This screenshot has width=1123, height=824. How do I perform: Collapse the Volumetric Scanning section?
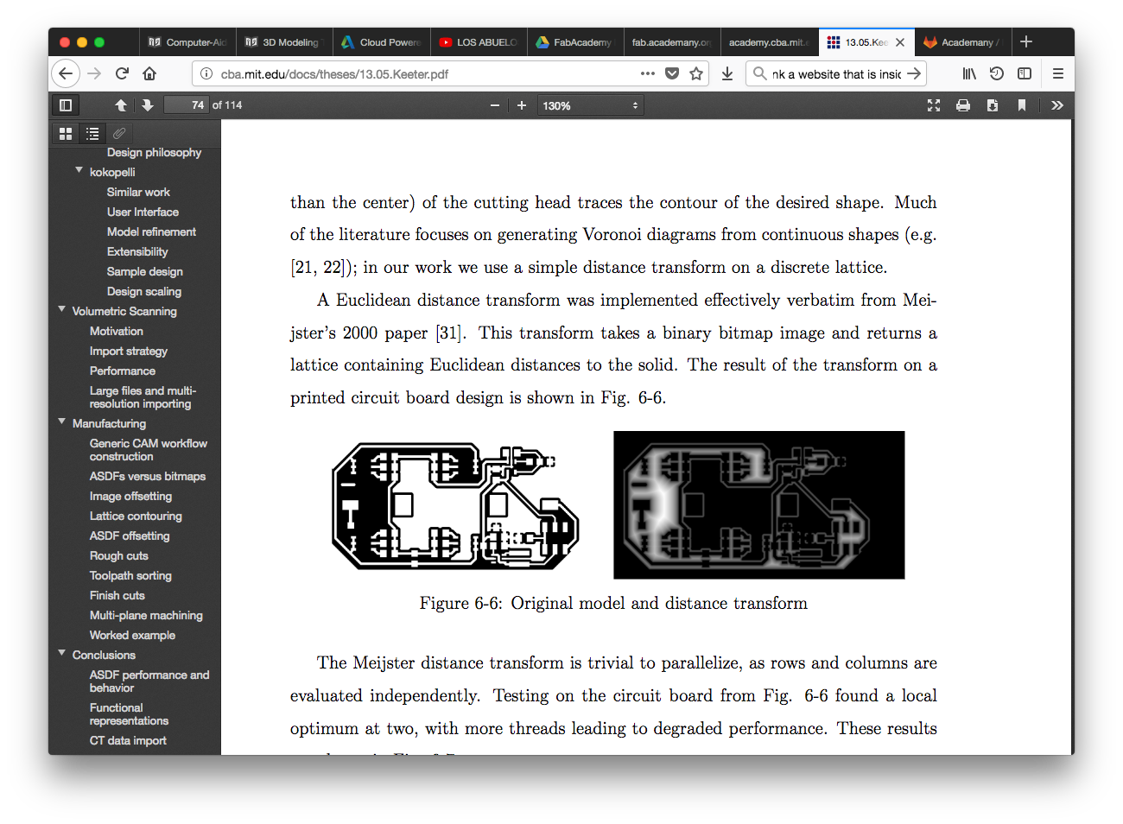pos(61,309)
